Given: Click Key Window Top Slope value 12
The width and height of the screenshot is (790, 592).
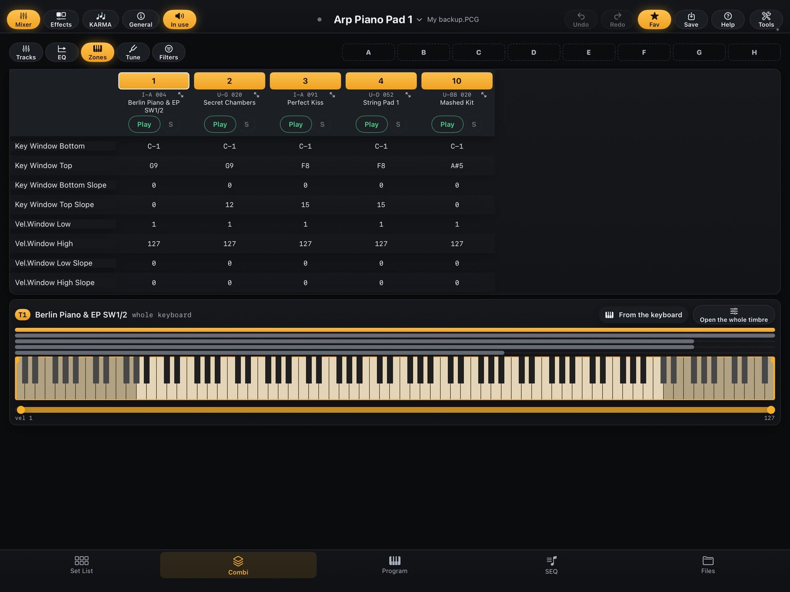Looking at the screenshot, I should tap(229, 205).
